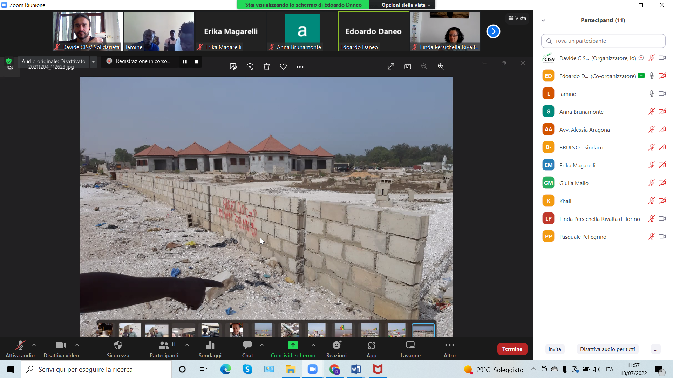Select participant Khalil in the list

(603, 201)
